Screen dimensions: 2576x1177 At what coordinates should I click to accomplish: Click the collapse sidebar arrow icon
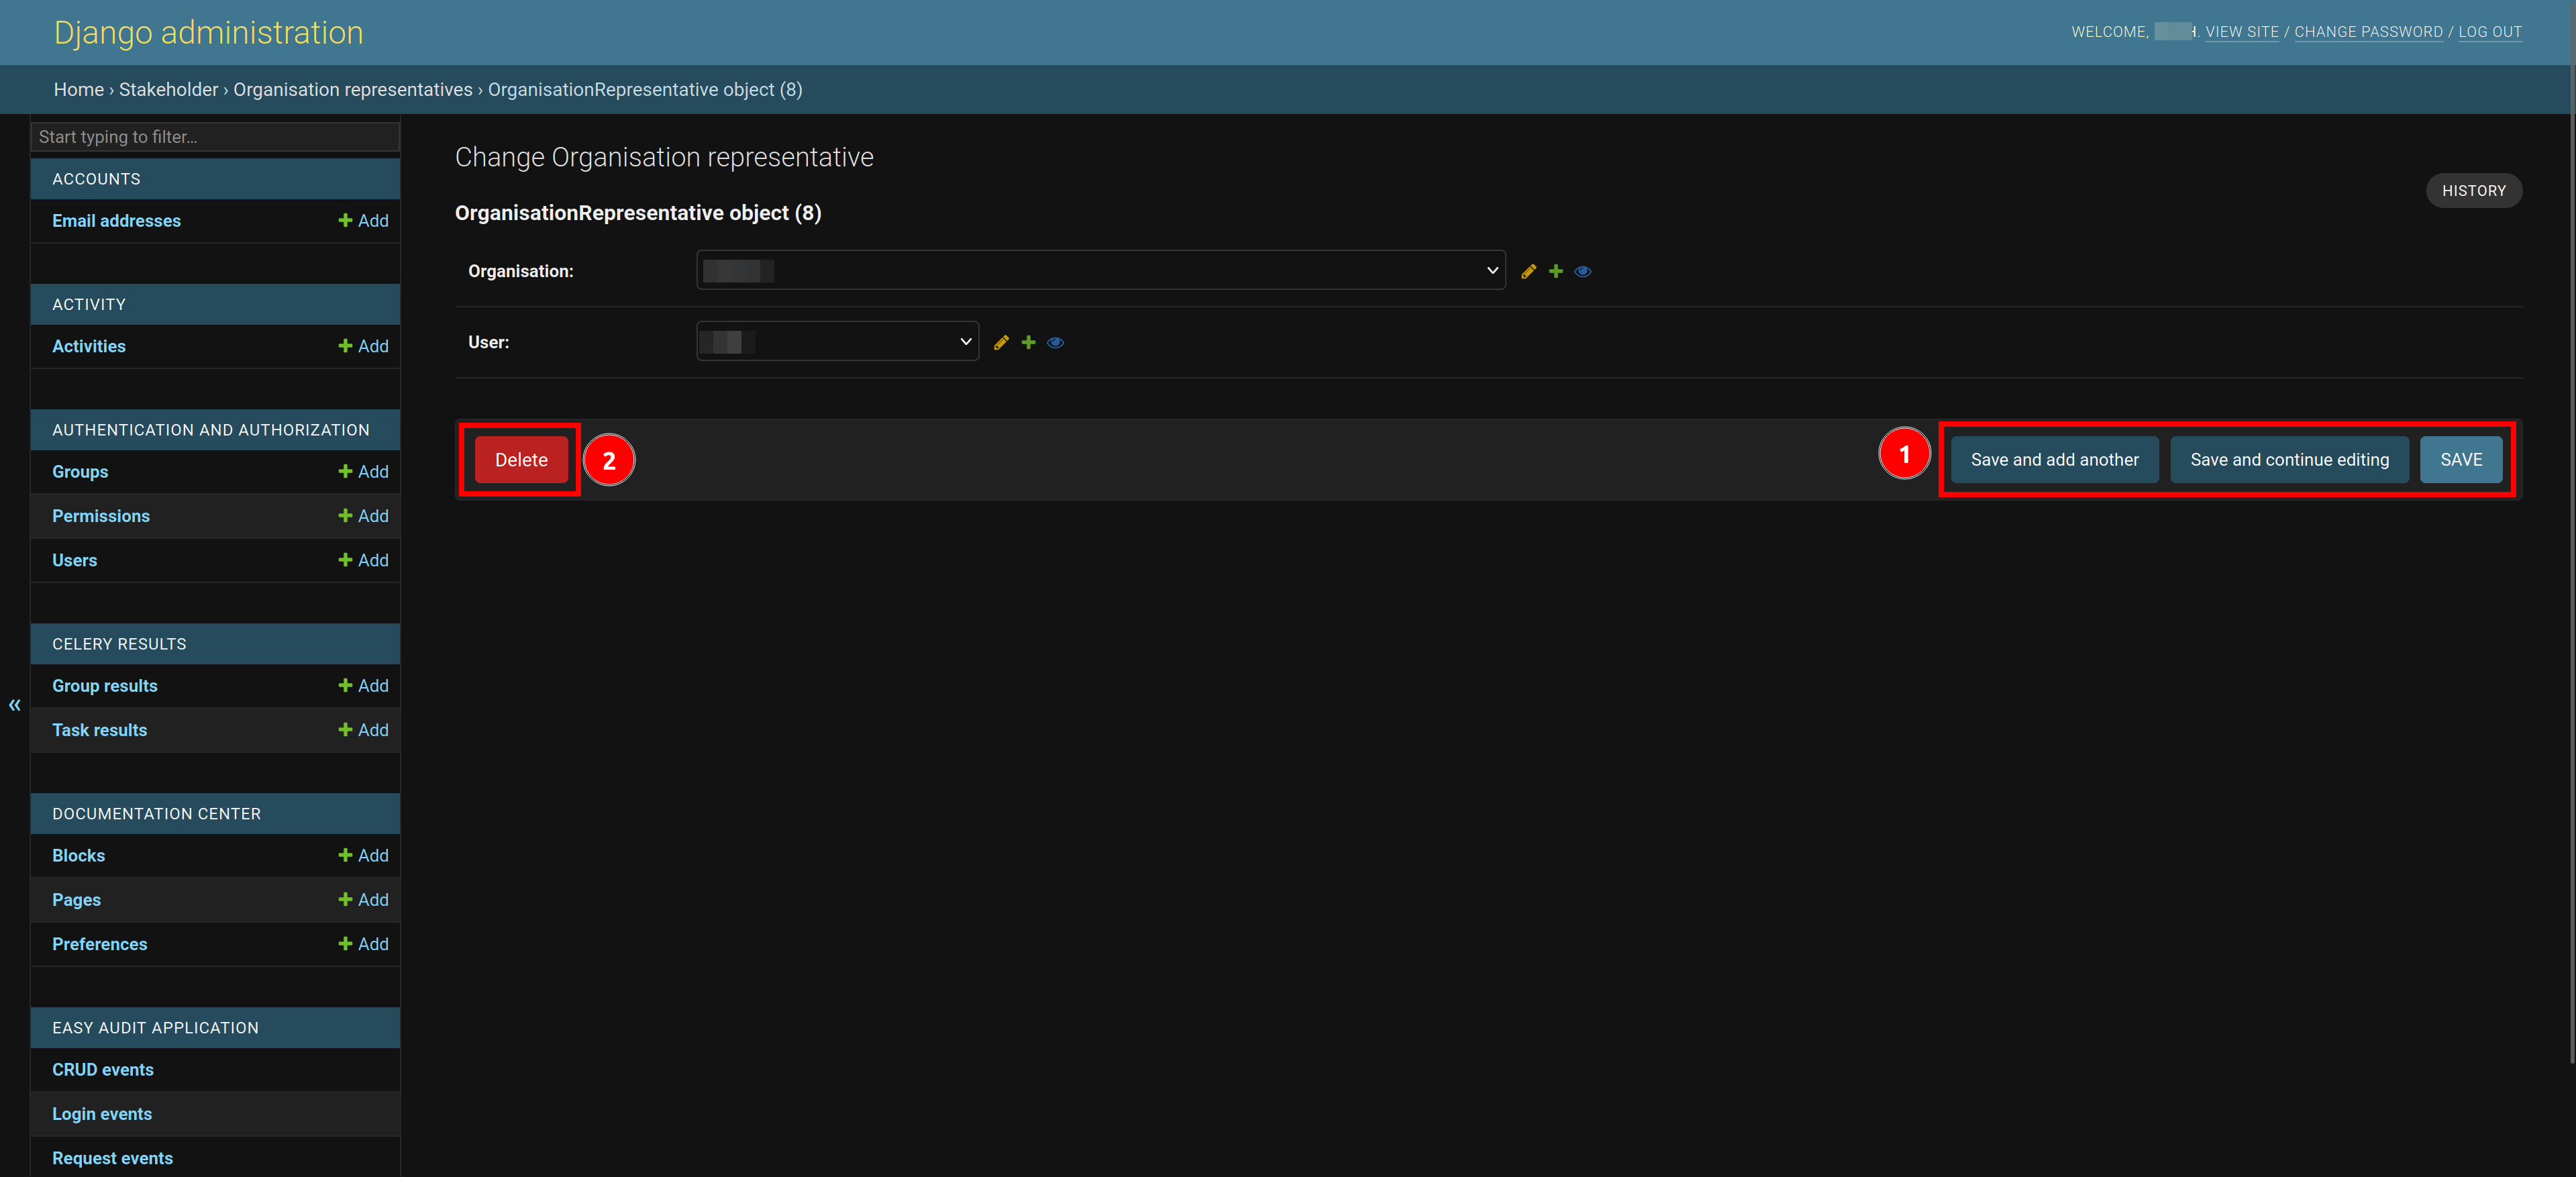[15, 703]
